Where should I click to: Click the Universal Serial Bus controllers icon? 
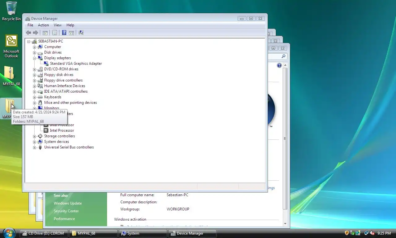(x=40, y=147)
